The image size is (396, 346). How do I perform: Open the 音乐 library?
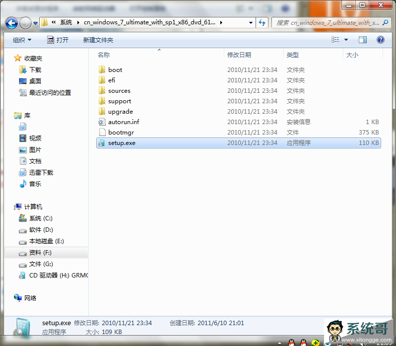(35, 184)
